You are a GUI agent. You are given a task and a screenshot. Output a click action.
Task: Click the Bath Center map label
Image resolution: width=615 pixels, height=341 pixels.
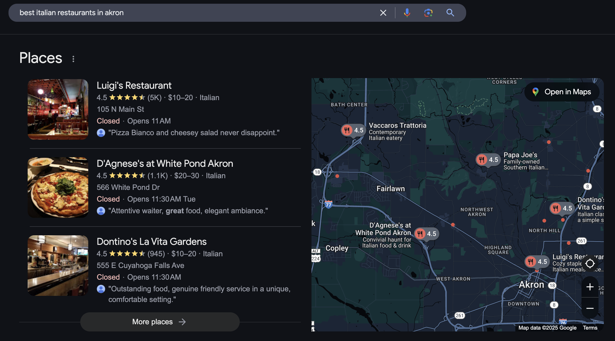click(349, 105)
